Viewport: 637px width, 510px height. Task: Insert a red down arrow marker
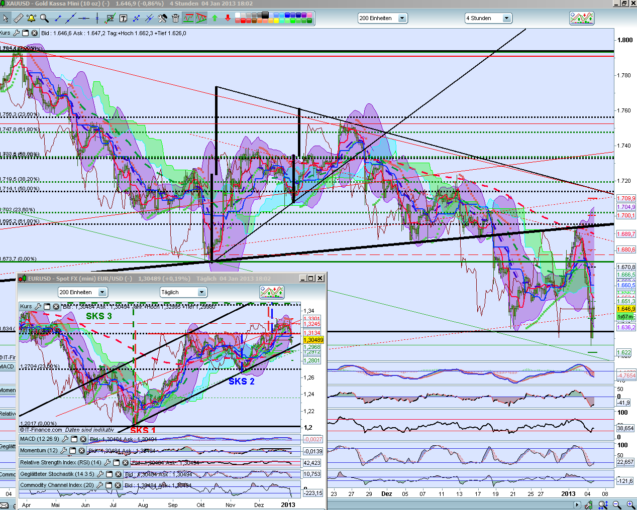228,19
